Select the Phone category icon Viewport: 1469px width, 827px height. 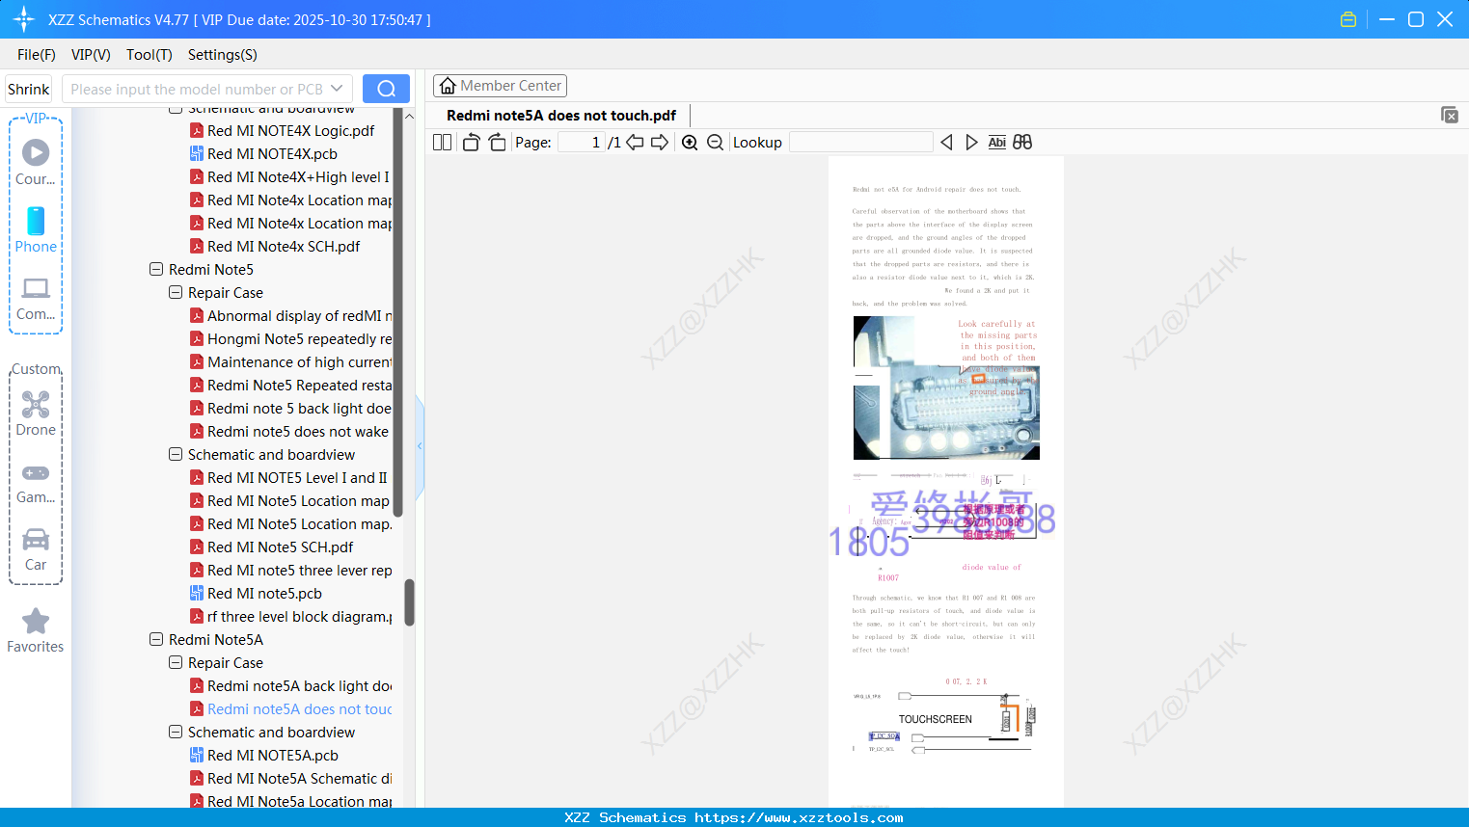click(x=36, y=222)
